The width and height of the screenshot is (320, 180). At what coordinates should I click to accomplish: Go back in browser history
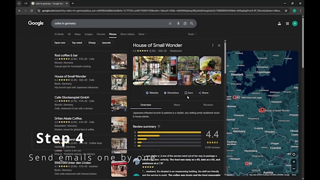tap(19, 11)
